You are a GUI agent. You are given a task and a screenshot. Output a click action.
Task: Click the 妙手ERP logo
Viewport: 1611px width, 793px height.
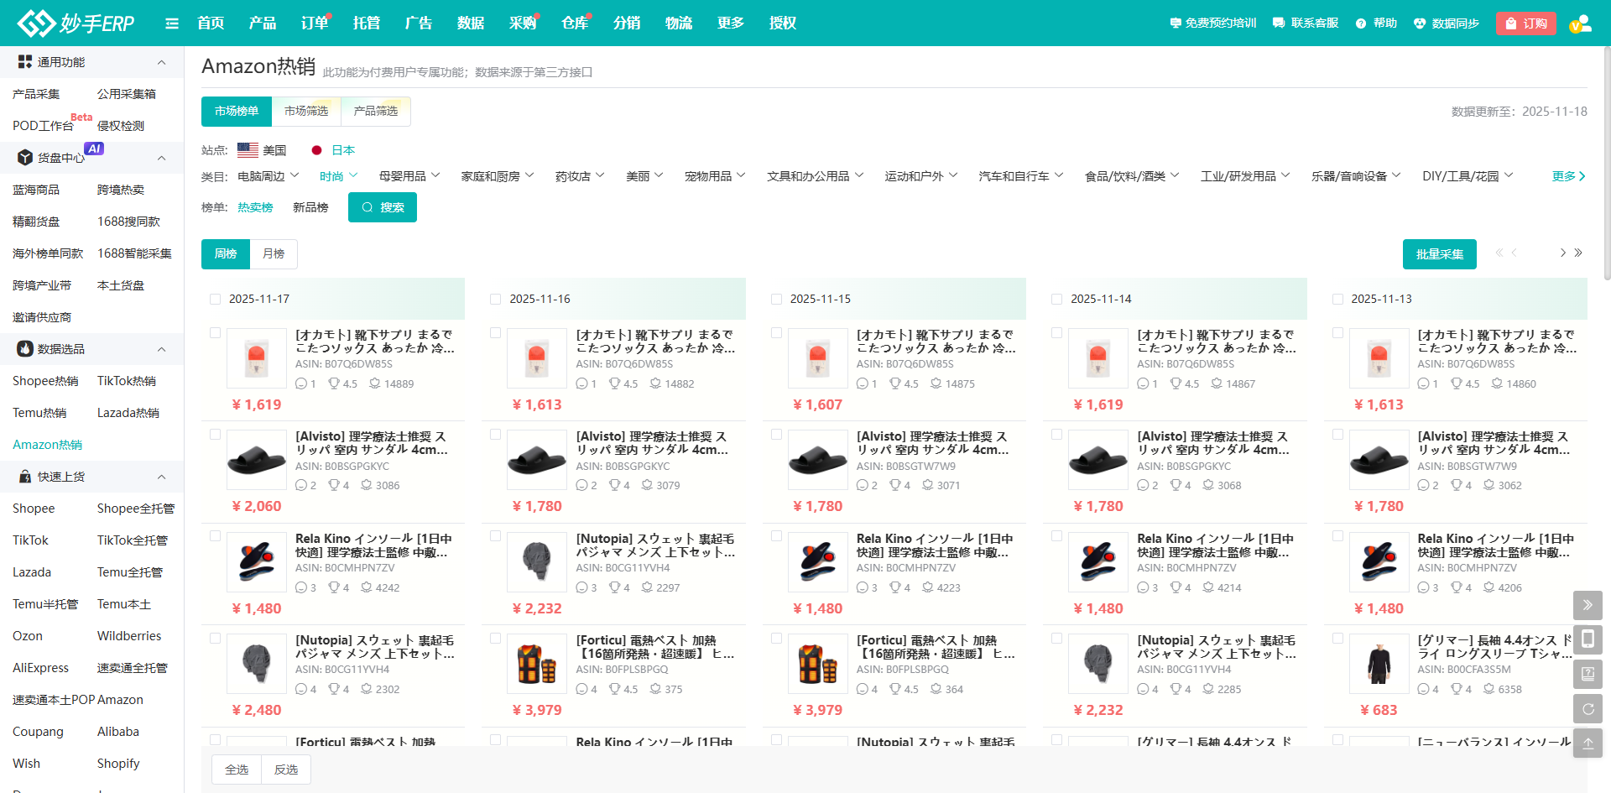click(76, 23)
